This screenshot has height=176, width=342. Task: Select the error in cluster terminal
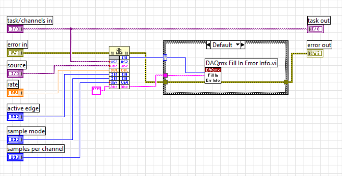(x=15, y=53)
